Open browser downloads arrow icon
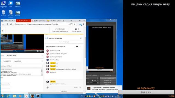The height and width of the screenshot is (98, 175). (83, 24)
